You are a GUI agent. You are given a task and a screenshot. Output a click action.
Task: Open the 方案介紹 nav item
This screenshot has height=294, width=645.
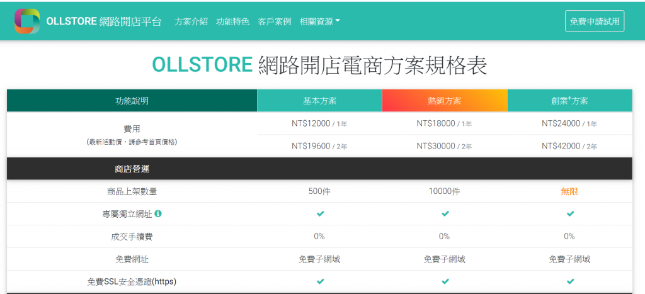(x=191, y=22)
